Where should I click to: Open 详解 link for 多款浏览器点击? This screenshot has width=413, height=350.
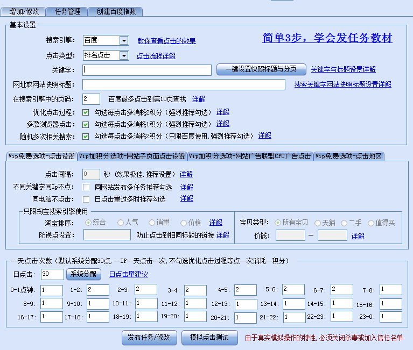click(222, 124)
